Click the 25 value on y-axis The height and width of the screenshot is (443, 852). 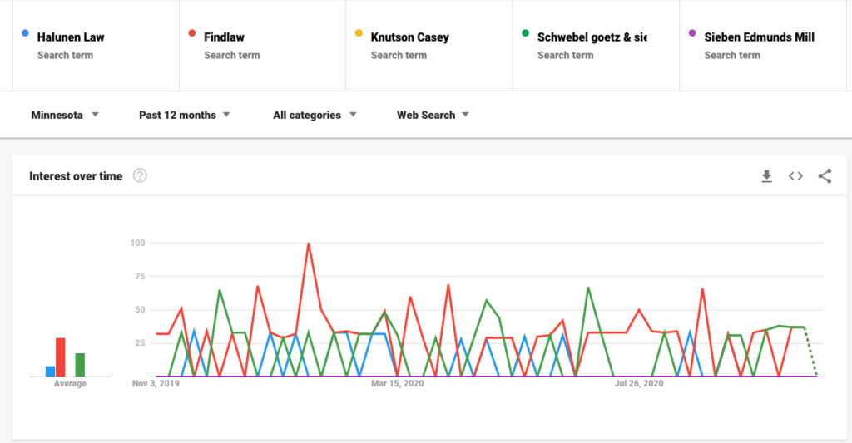(140, 343)
